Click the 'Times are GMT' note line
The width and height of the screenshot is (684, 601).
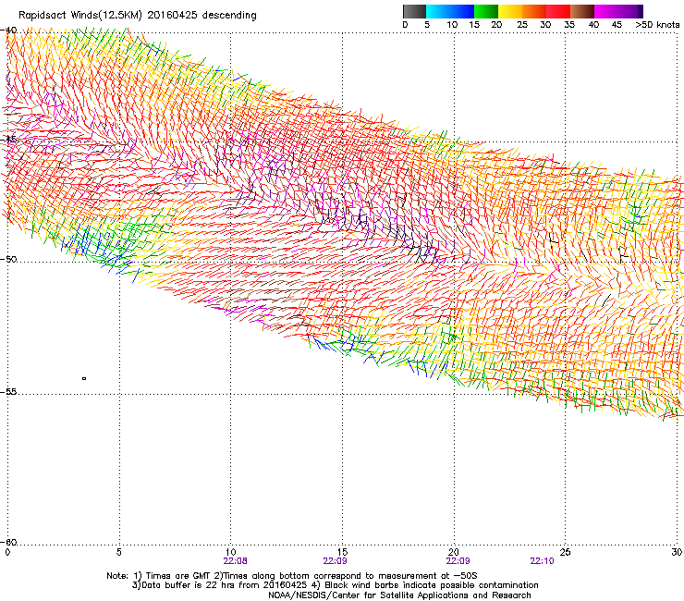click(x=292, y=576)
